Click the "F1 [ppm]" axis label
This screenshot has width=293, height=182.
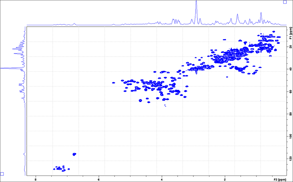tap(290, 33)
